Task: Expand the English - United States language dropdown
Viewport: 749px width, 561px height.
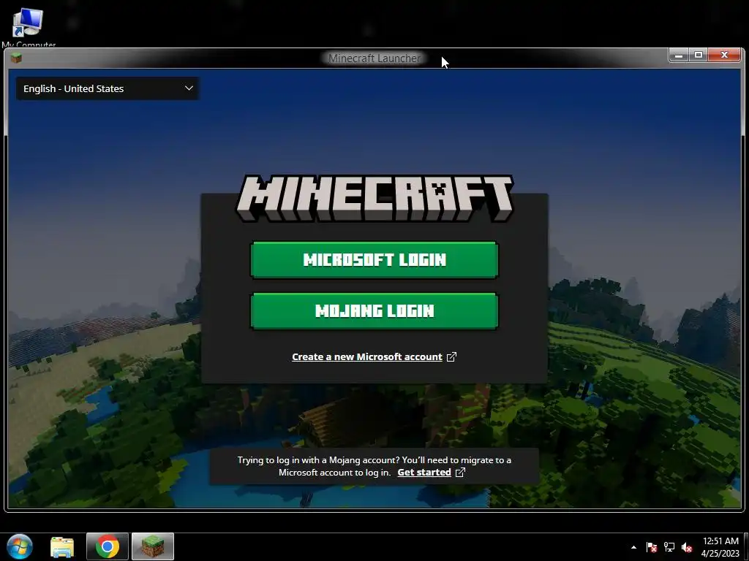Action: point(108,88)
